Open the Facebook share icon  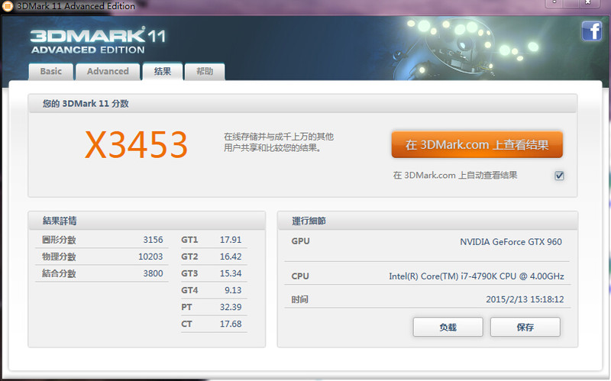[x=591, y=31]
